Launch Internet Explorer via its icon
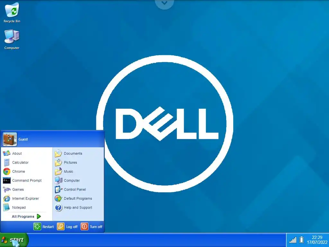Screen dimensions: 329x247 [x=6, y=198]
